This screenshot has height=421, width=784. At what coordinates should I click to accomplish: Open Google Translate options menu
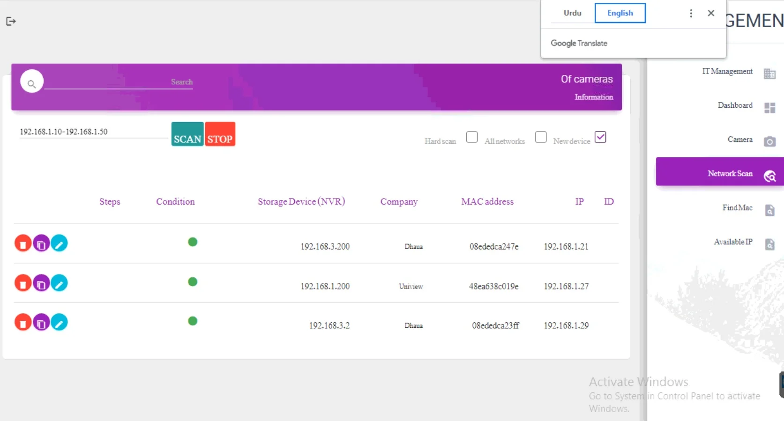coord(691,13)
